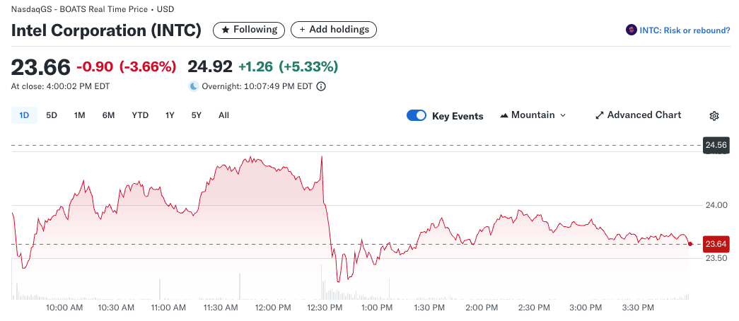Switch to the 1Y range
Image resolution: width=739 pixels, height=321 pixels.
pos(170,115)
